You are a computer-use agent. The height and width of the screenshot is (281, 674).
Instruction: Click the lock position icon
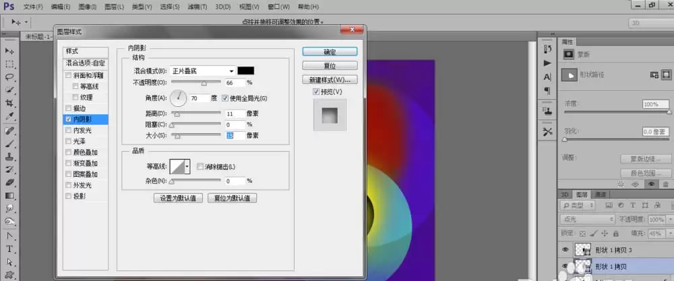(605, 234)
